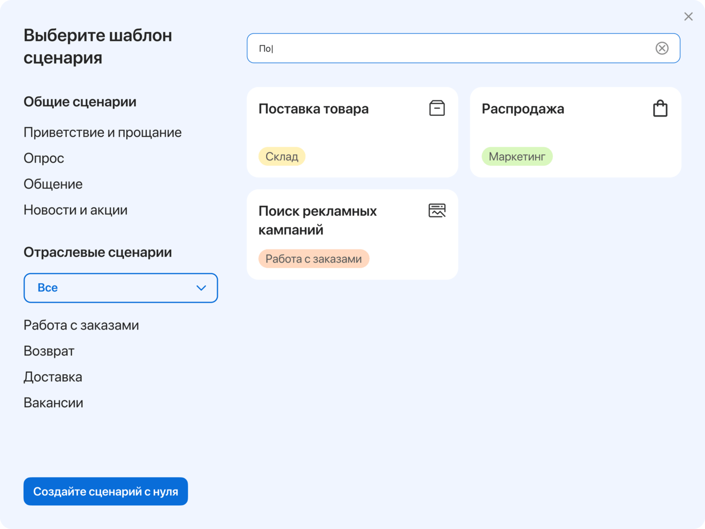Select the Приветствие и прощание category

[103, 133]
